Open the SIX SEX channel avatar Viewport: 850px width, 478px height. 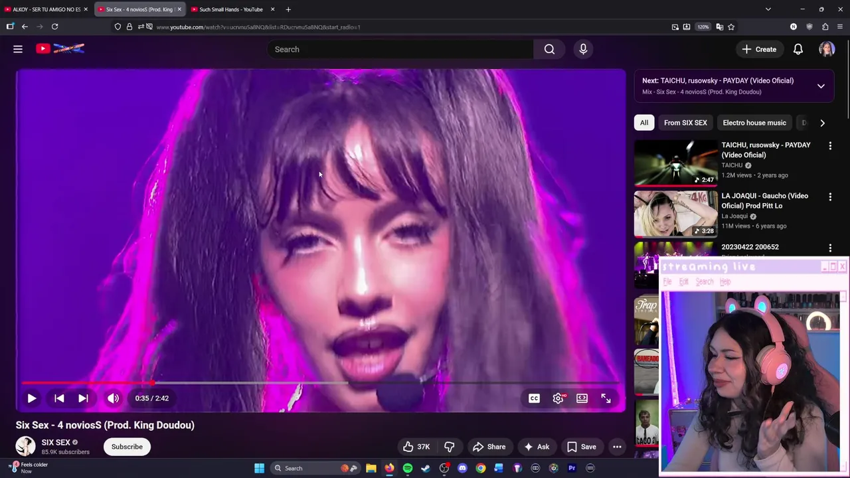point(25,447)
